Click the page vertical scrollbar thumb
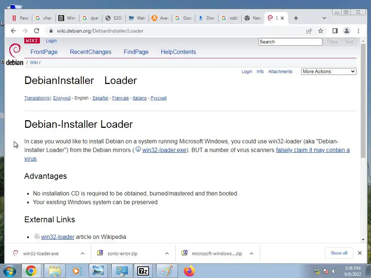The width and height of the screenshot is (371, 278). (x=363, y=101)
